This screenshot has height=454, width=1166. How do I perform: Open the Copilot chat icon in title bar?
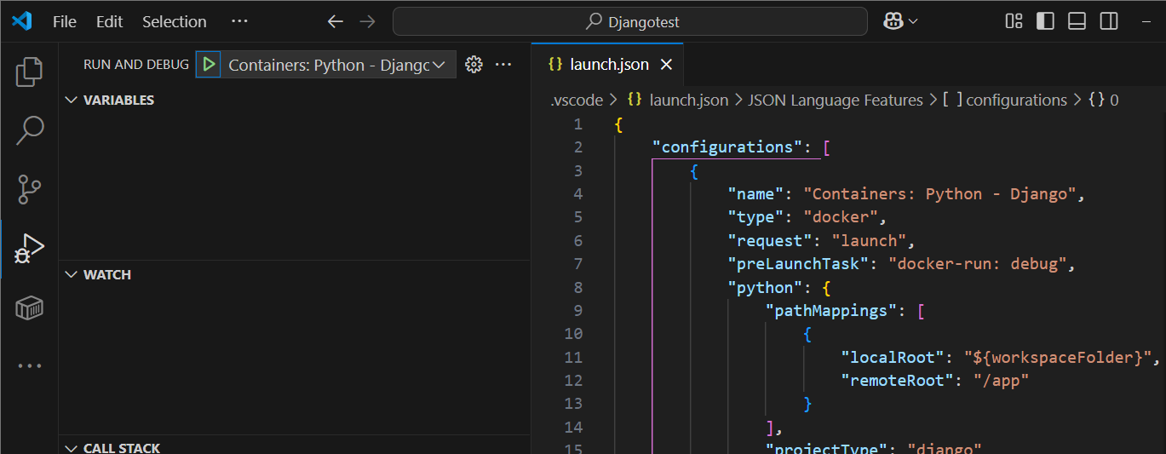point(893,21)
